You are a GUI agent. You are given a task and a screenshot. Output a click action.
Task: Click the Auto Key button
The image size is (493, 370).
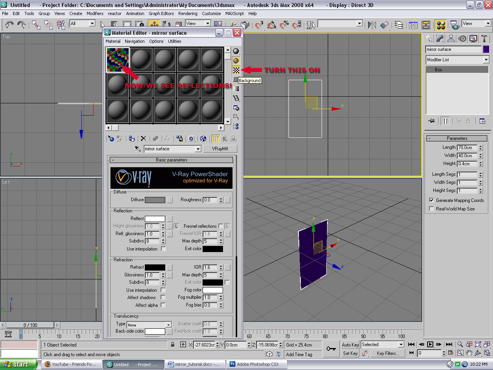tap(350, 345)
